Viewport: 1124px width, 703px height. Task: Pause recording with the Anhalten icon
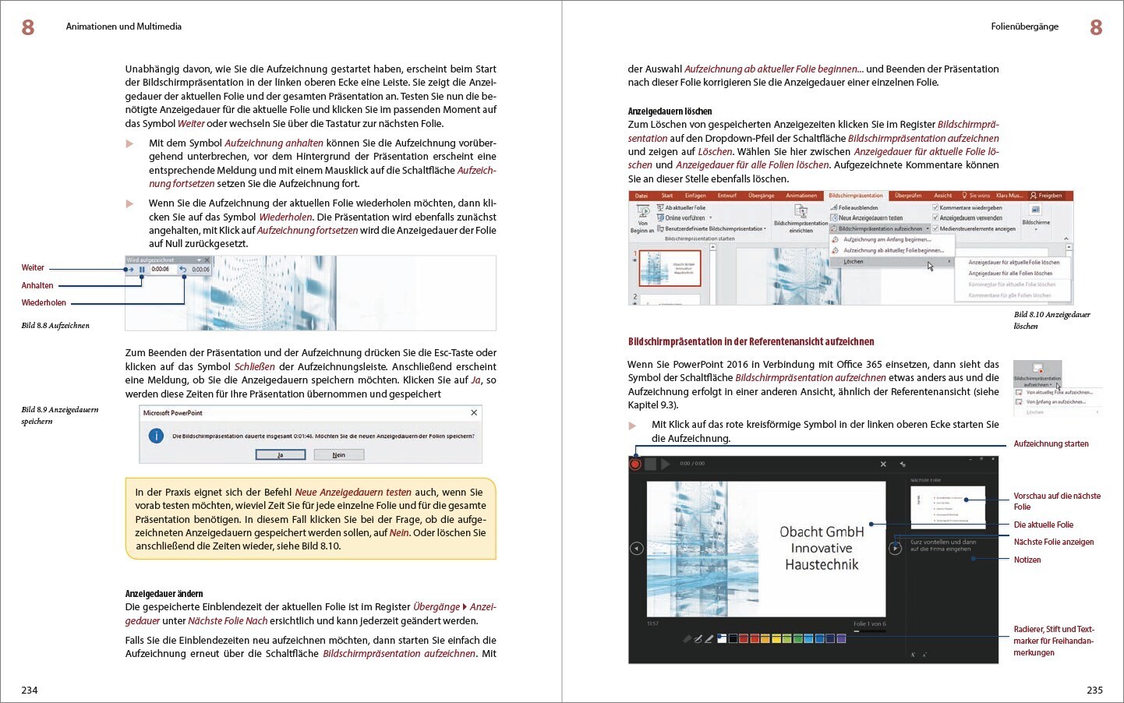[143, 270]
